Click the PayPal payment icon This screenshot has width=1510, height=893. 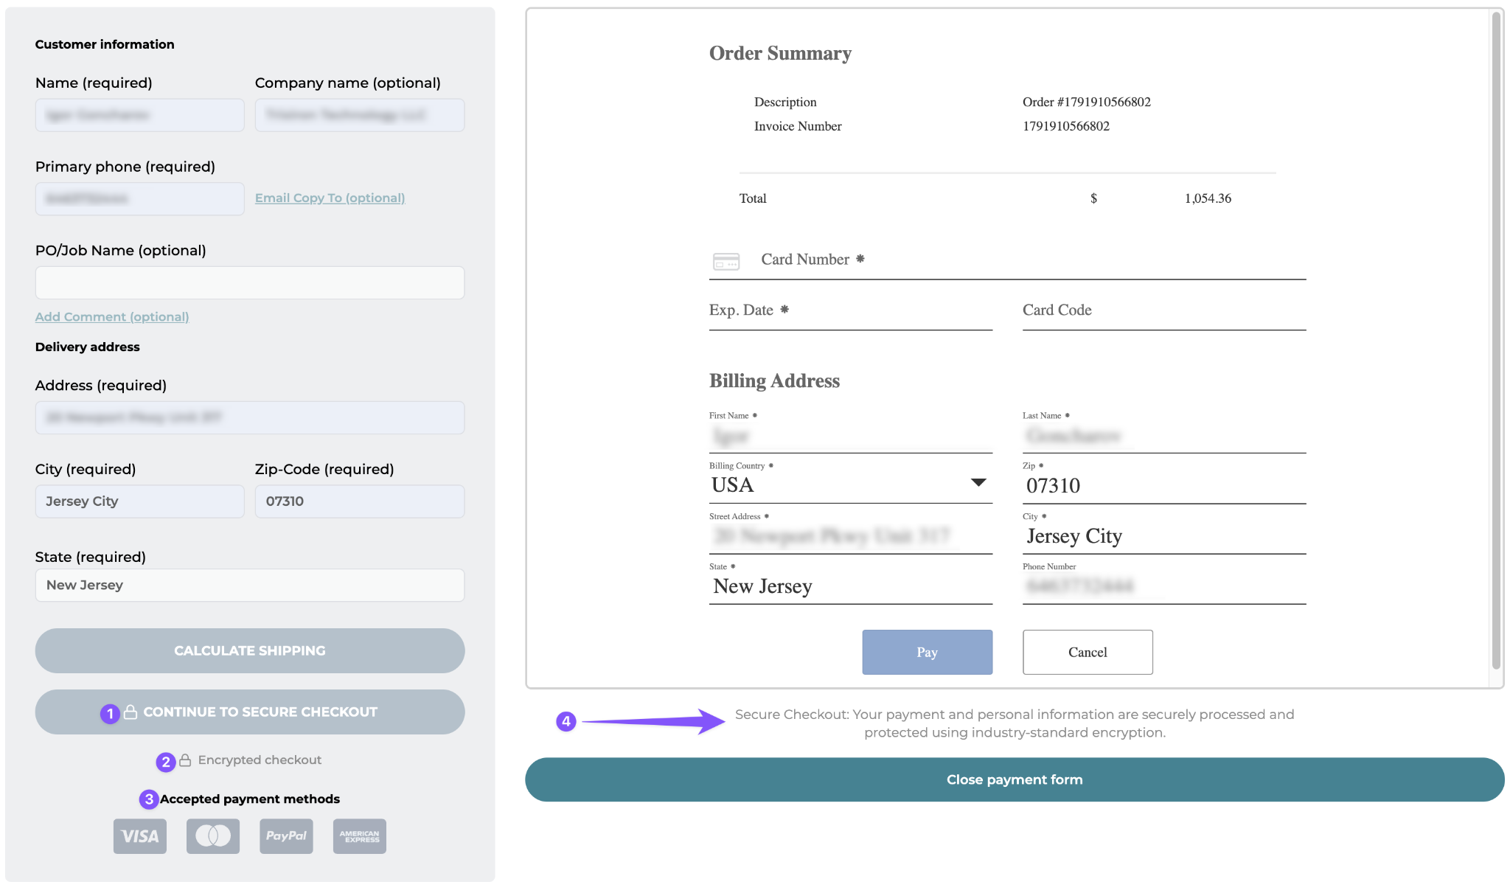click(x=286, y=835)
